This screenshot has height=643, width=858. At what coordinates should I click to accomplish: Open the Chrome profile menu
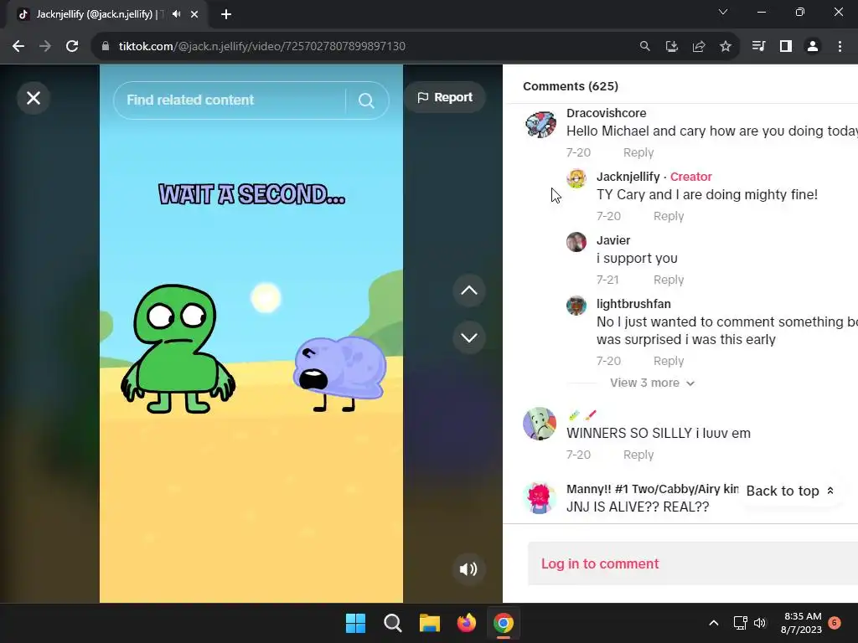click(813, 47)
